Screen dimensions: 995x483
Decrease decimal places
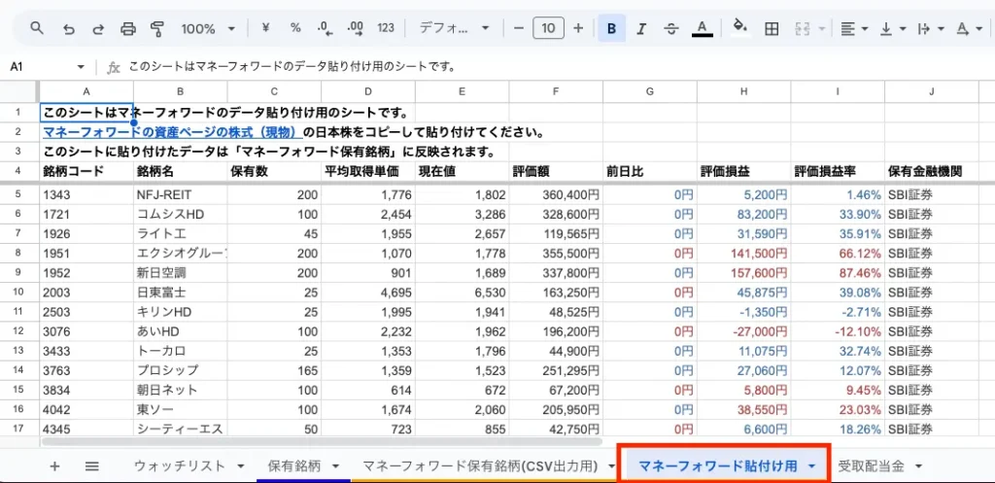tap(325, 28)
